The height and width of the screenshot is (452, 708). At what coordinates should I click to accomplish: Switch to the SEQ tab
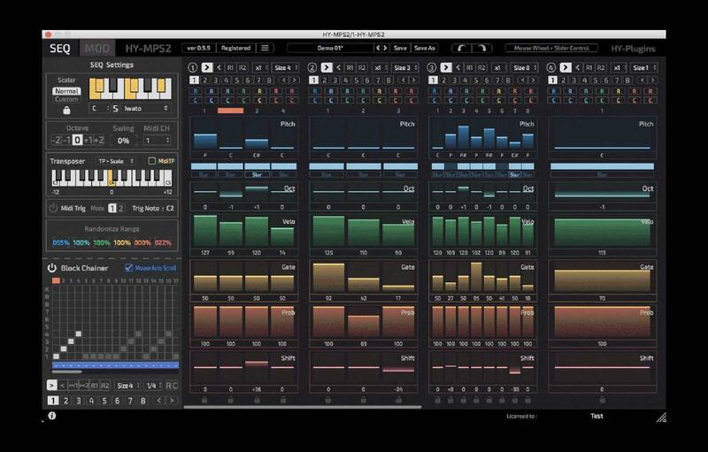(x=60, y=49)
